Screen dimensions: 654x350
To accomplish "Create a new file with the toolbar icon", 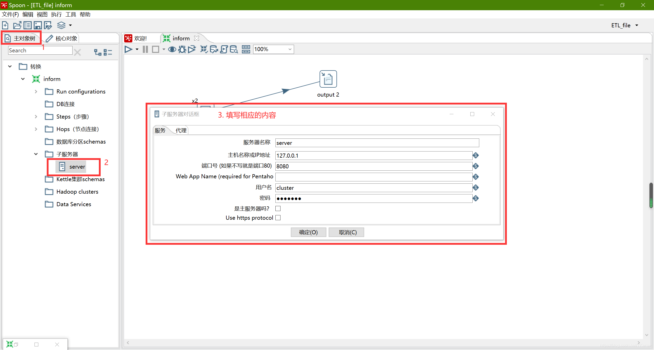I will [x=5, y=25].
